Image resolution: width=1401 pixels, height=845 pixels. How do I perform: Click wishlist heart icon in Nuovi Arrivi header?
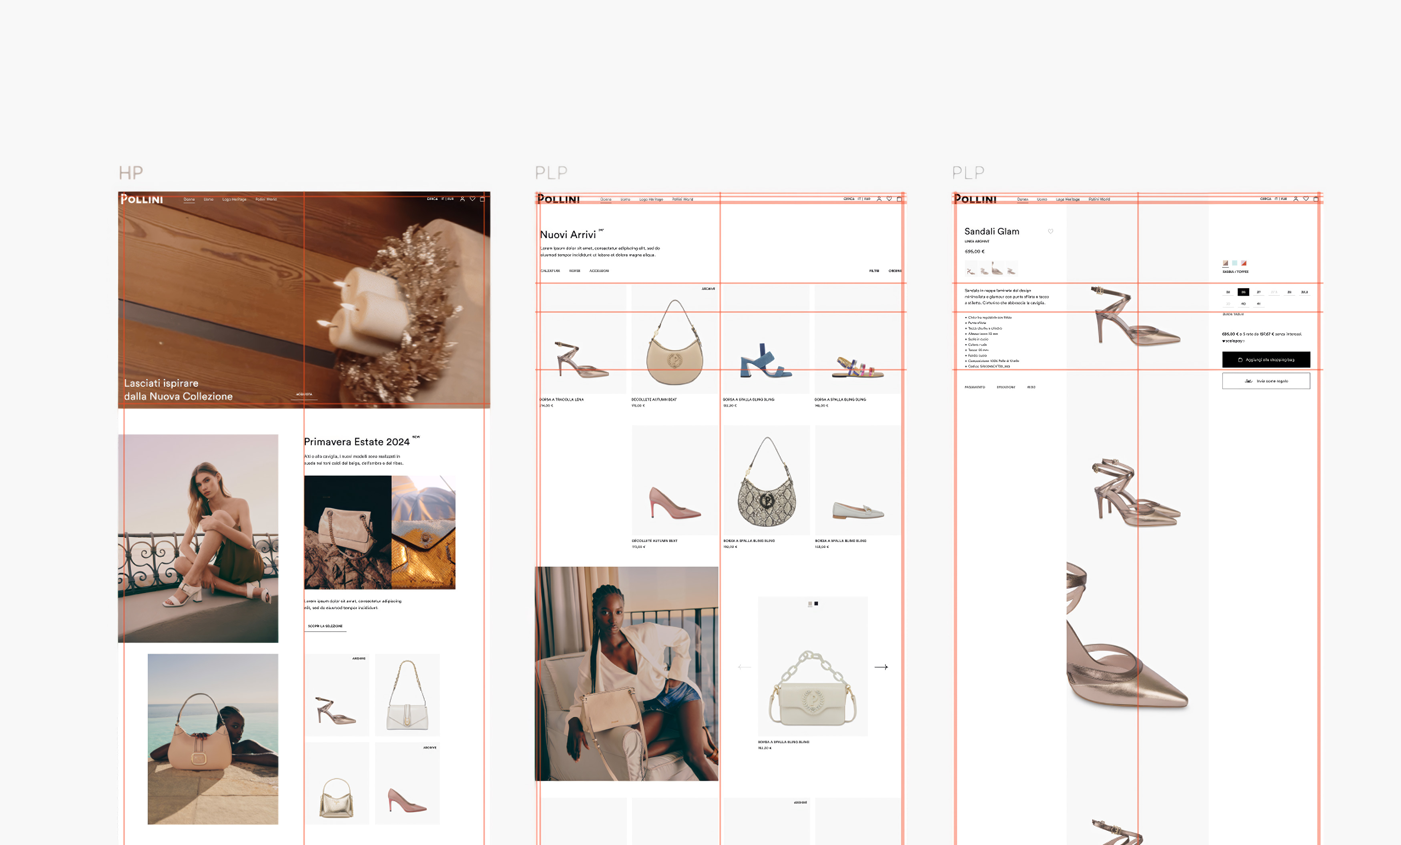[x=889, y=199]
